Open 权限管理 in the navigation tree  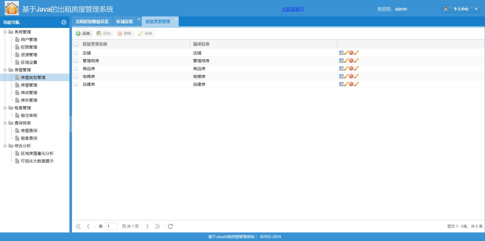pyautogui.click(x=29, y=47)
